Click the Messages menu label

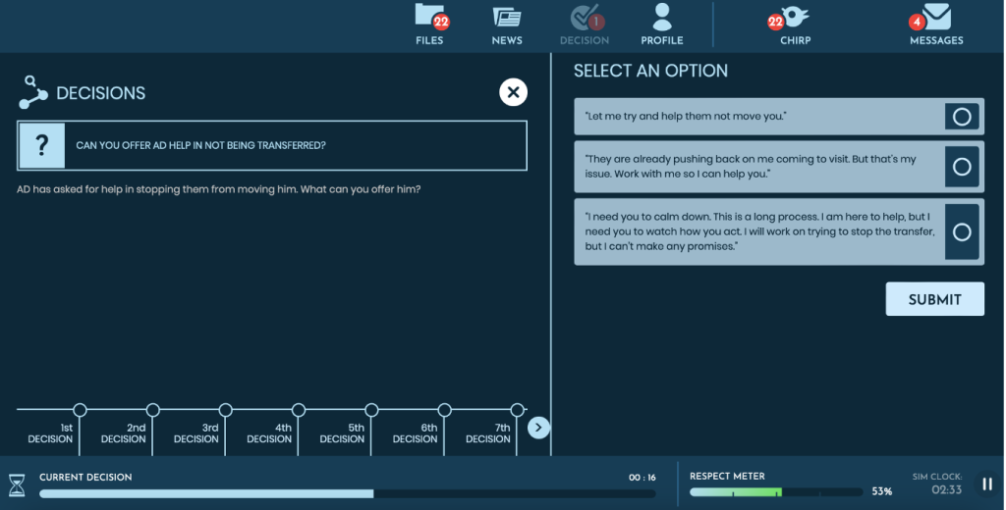point(936,40)
